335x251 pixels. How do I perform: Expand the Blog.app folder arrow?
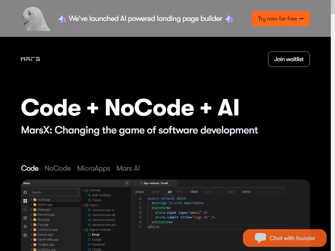(31, 220)
